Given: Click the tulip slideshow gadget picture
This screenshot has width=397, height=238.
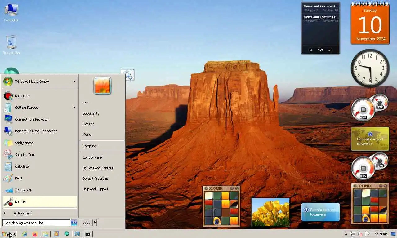Looking at the screenshot, I should [271, 212].
